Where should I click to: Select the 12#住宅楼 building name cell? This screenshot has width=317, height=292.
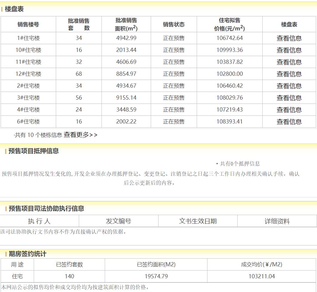[x=28, y=74]
